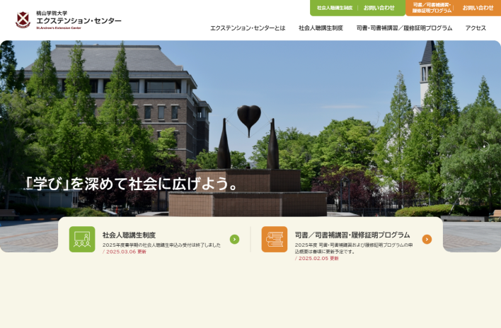
Task: Select the active middle slide indicator dot
Action: point(484,146)
